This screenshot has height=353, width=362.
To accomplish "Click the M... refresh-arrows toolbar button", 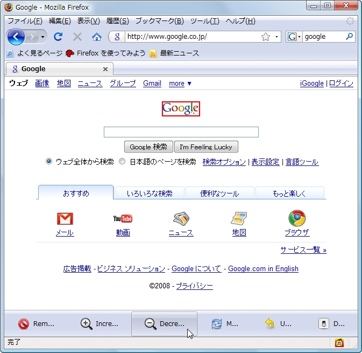I will (x=225, y=324).
